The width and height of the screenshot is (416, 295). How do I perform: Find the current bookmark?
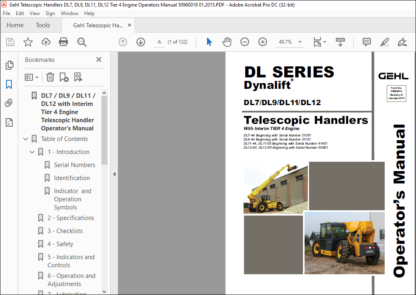78,77
